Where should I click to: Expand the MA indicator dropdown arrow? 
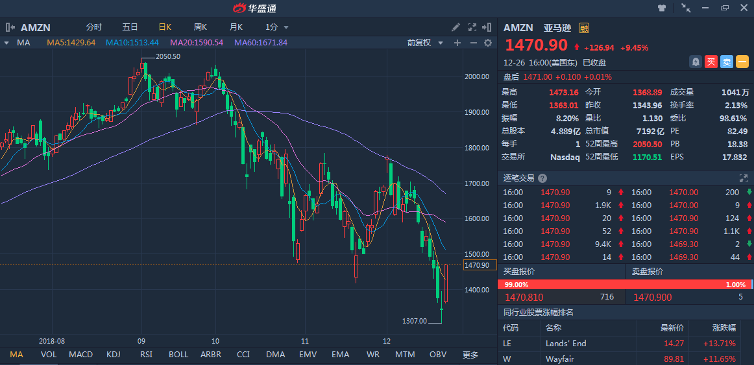pos(6,43)
